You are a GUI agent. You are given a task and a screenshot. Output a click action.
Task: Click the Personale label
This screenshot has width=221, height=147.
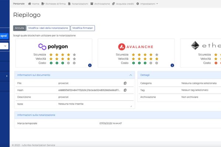pos(19,4)
